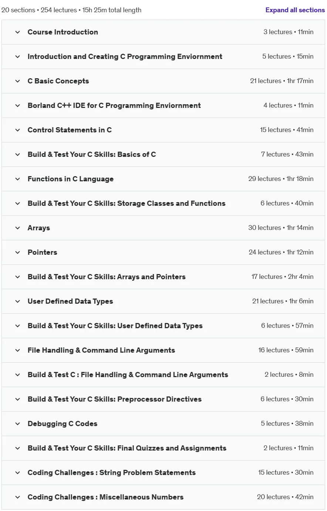
Task: Expand the Arrays section chevron
Action: click(x=17, y=228)
